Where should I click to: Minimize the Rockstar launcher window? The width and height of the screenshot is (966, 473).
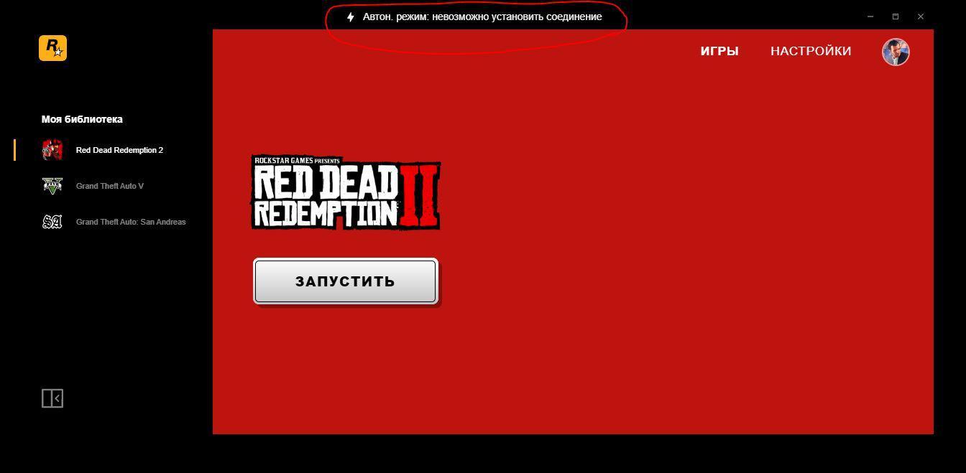870,17
